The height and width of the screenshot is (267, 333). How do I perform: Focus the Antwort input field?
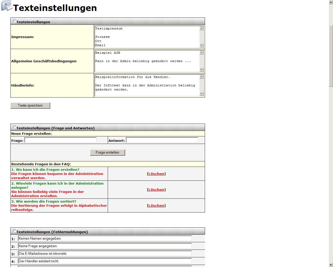(162, 140)
